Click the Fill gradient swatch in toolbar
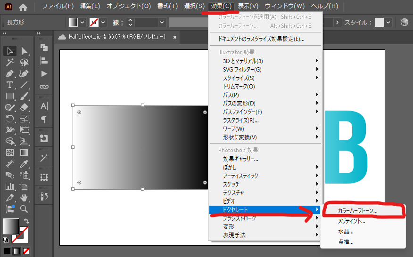Screen dimensions: 413x257 [x=11, y=226]
